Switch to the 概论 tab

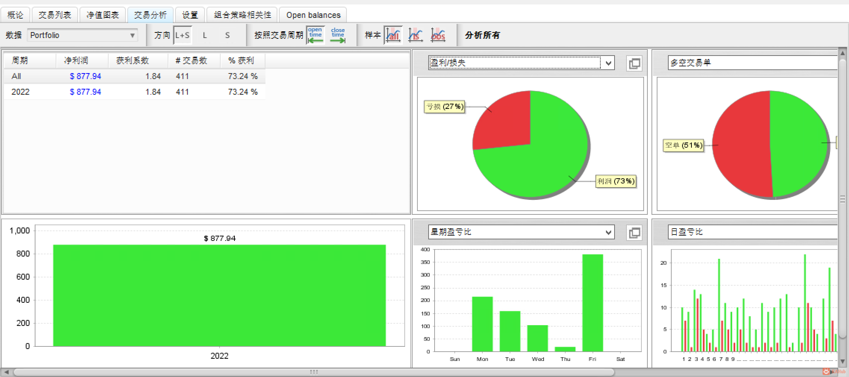coord(15,15)
